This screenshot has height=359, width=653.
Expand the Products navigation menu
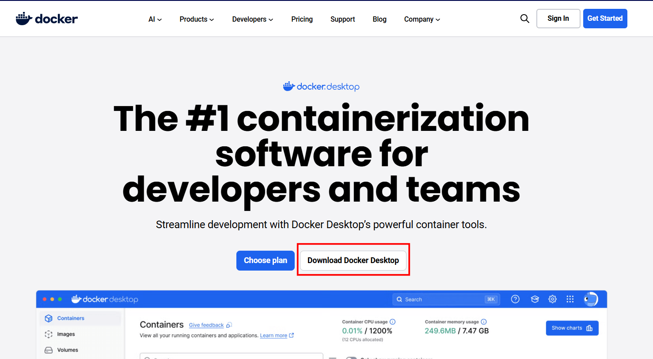(x=197, y=19)
